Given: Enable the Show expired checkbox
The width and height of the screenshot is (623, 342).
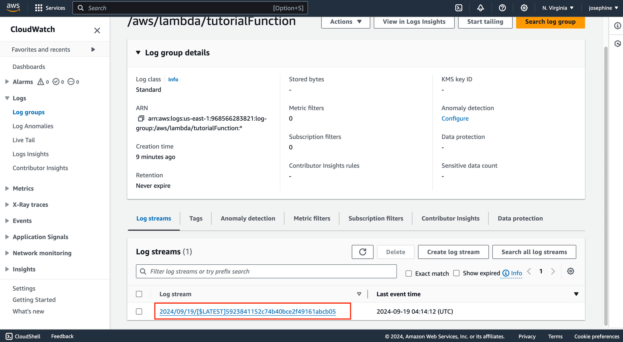Looking at the screenshot, I should [456, 273].
